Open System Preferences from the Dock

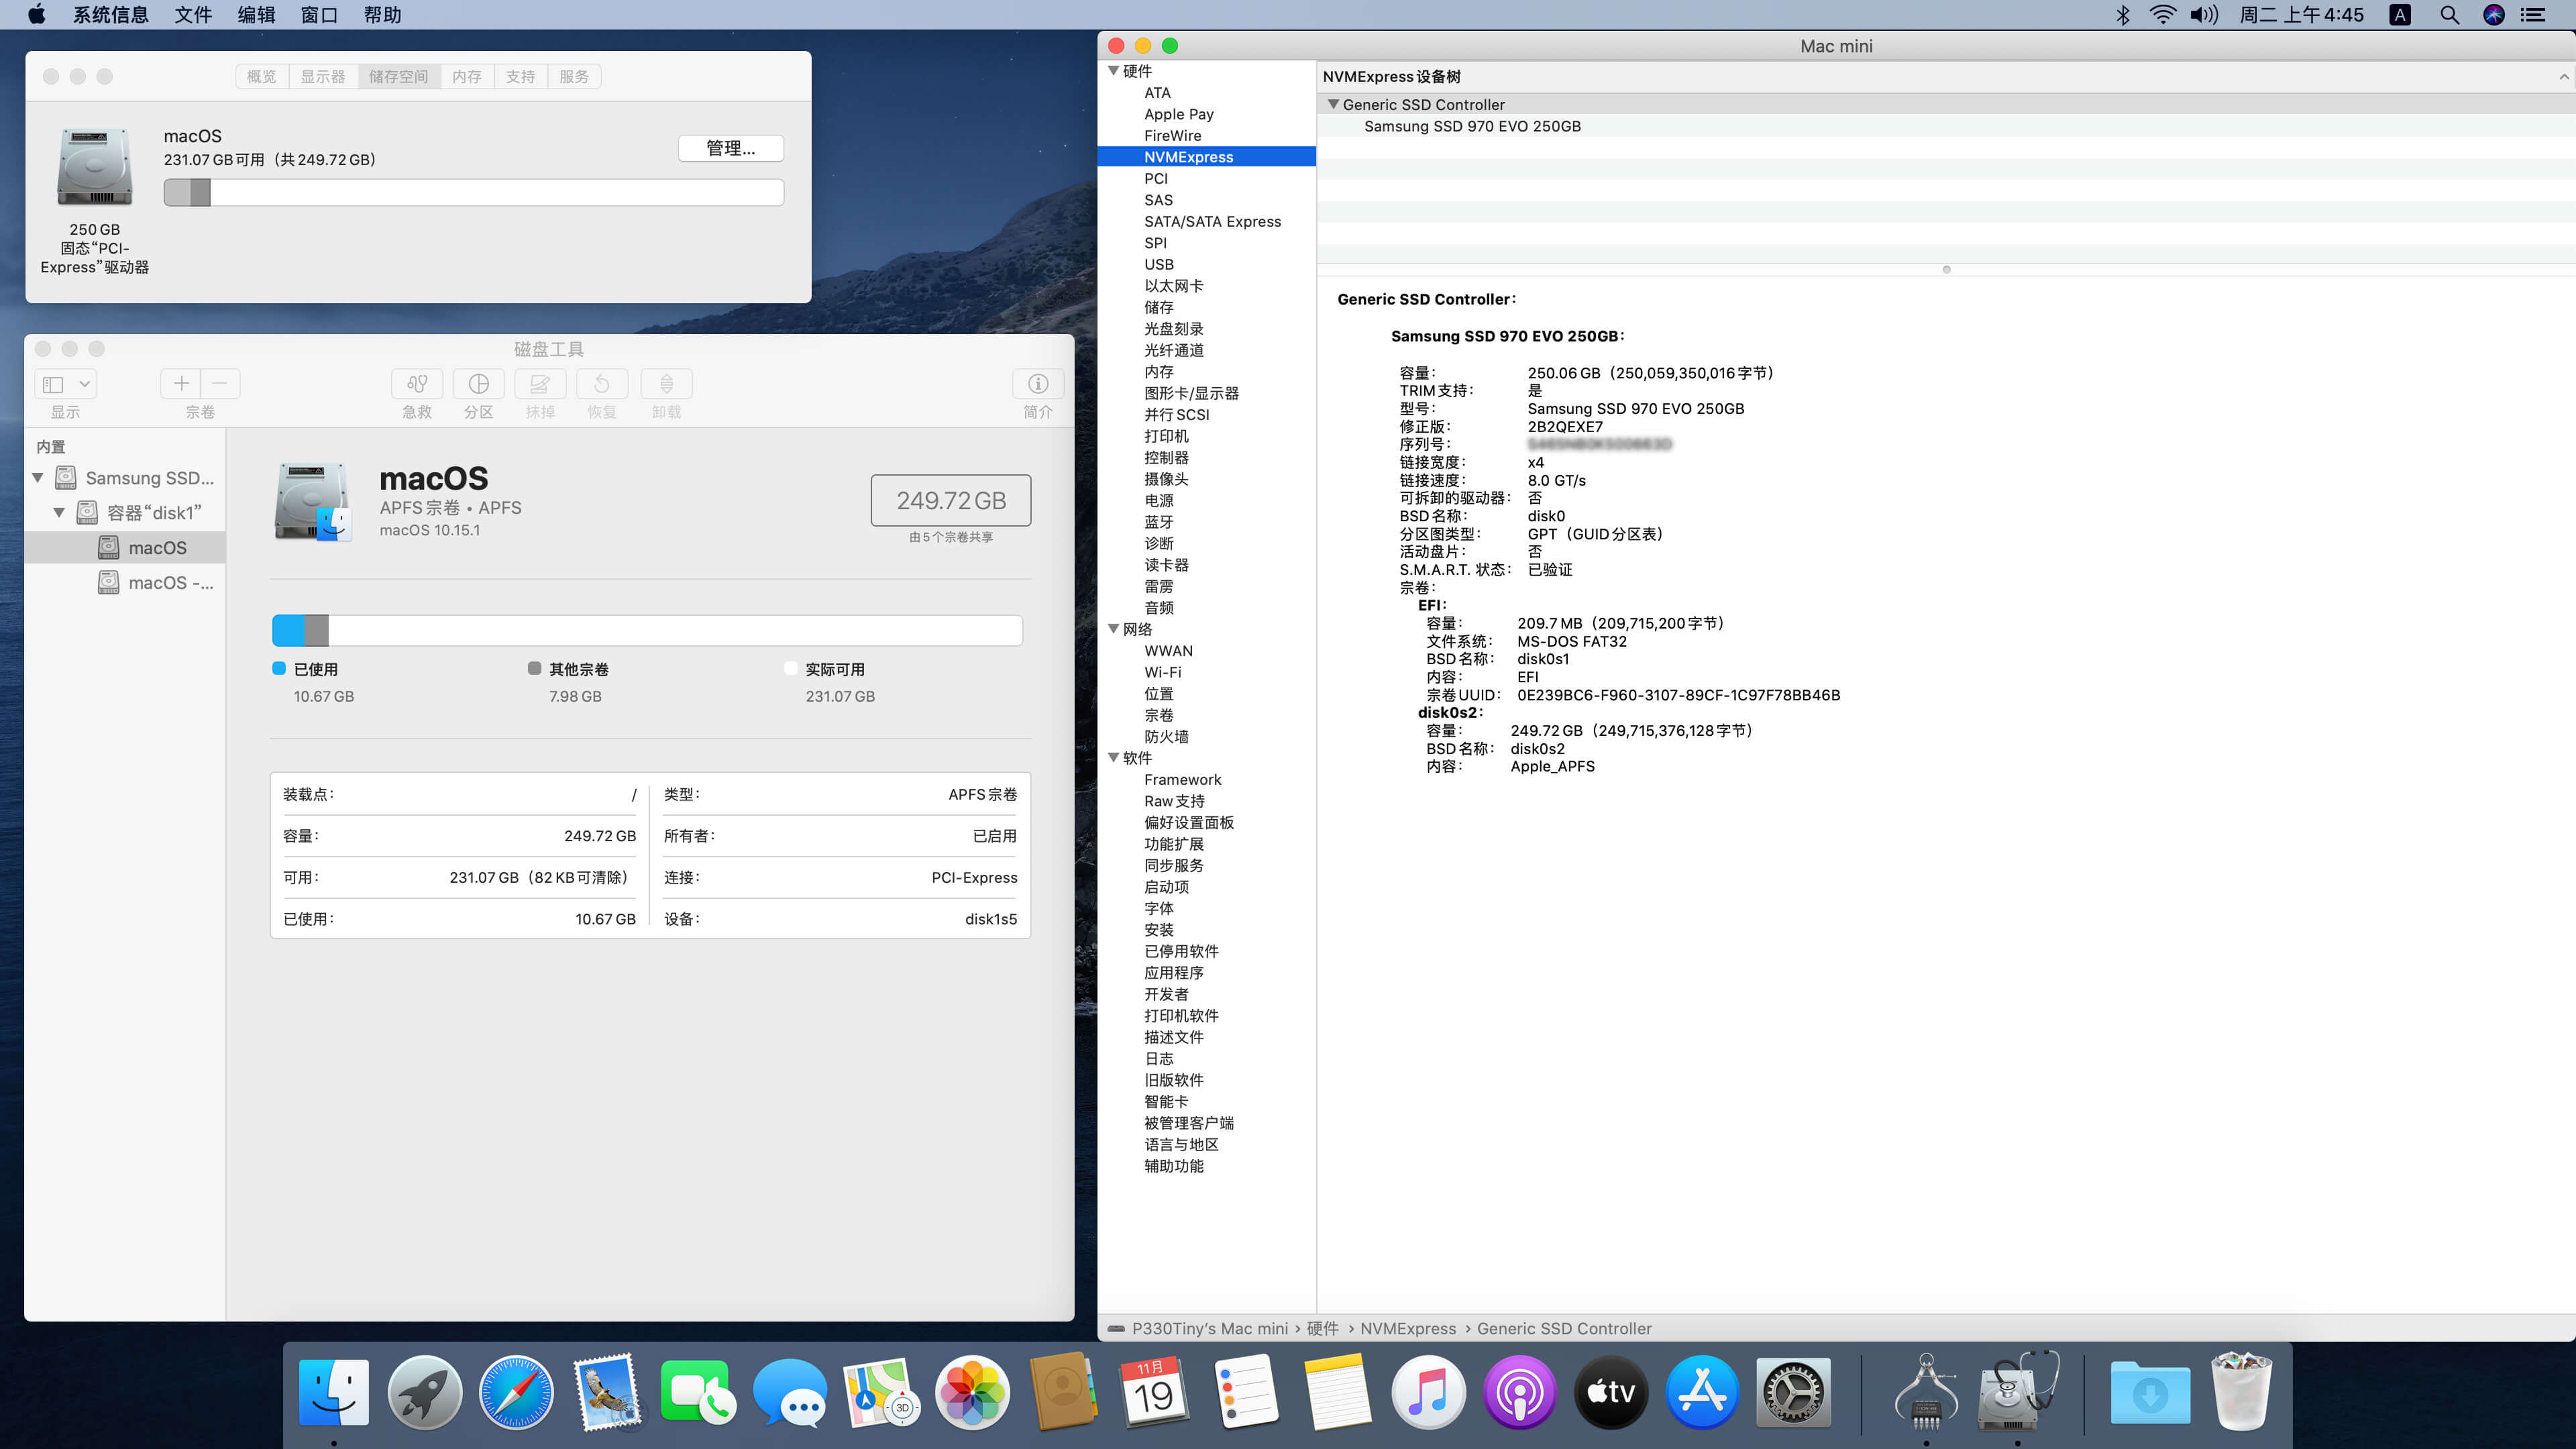(1794, 1392)
